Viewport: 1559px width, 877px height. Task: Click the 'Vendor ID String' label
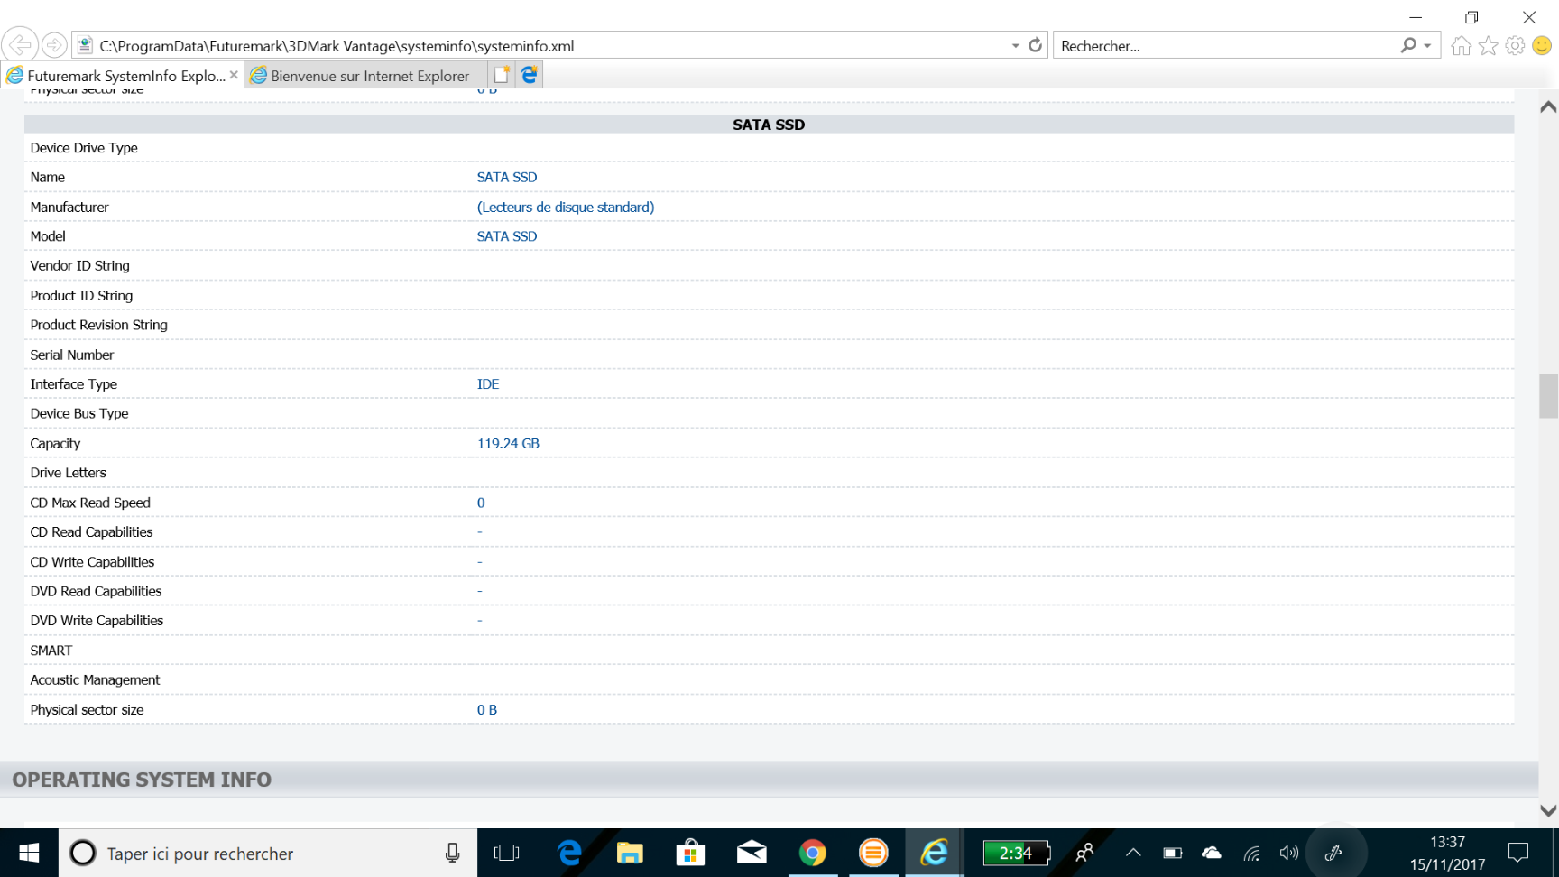click(x=80, y=266)
